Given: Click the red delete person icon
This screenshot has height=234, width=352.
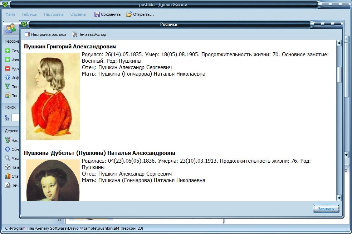Looking at the screenshot, I should [x=8, y=68].
